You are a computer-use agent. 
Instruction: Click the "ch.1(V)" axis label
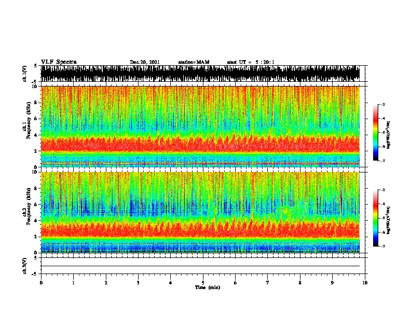click(x=24, y=74)
